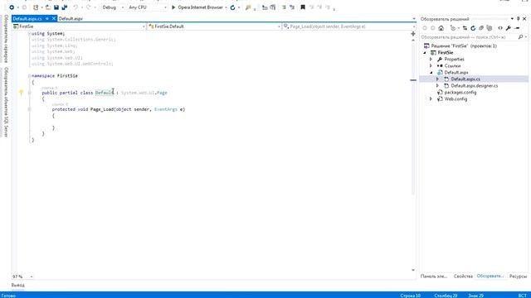Expand the Web.config node
The image size is (531, 298).
(431, 99)
